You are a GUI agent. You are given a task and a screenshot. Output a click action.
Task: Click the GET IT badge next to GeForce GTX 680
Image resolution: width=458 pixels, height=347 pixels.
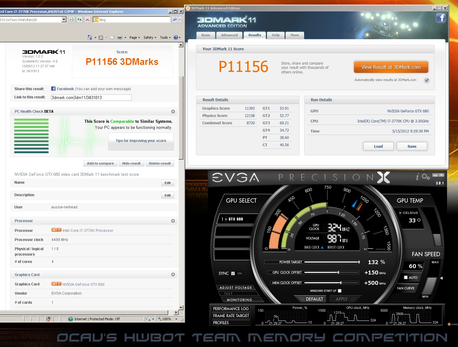56,284
